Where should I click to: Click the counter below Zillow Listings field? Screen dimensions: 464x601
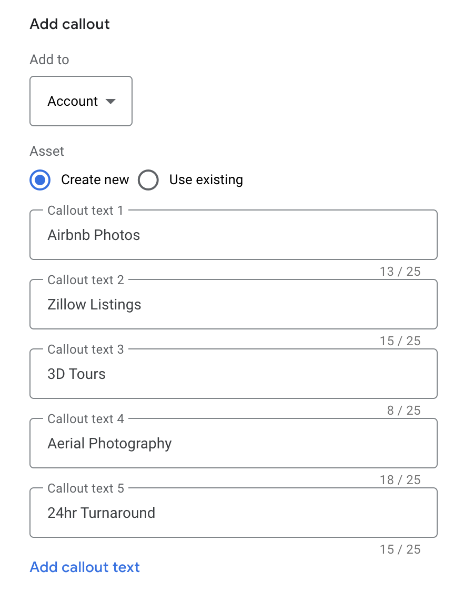pyautogui.click(x=400, y=341)
